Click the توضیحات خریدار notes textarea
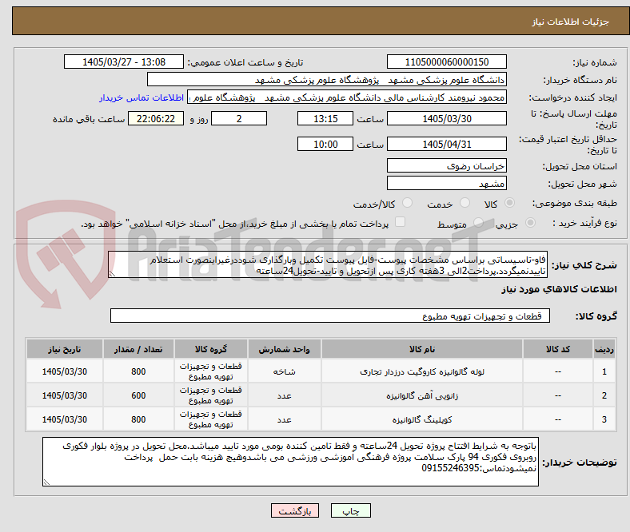Viewport: 630px width, 532px height. (290, 462)
